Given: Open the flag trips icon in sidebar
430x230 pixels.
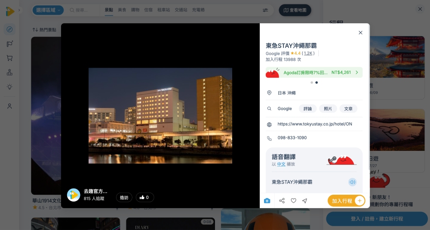Looking at the screenshot, I should click(9, 44).
